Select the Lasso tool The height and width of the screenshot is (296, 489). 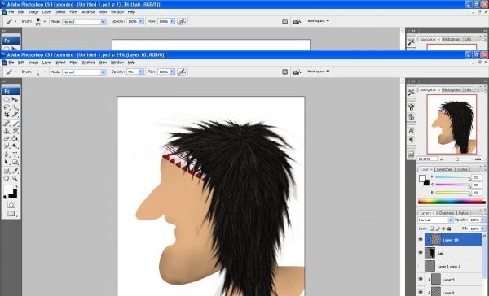[x=7, y=107]
